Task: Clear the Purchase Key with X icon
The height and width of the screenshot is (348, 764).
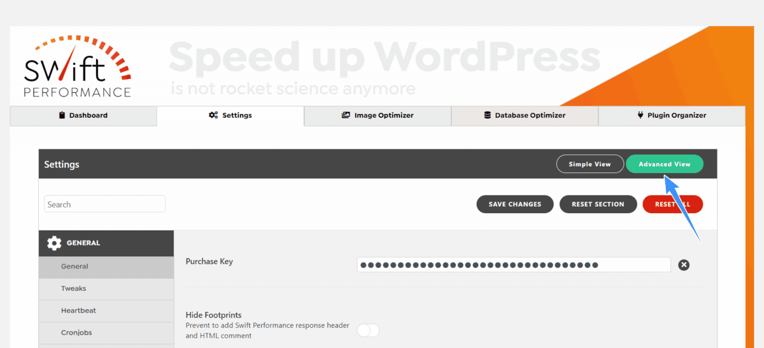Action: (684, 265)
